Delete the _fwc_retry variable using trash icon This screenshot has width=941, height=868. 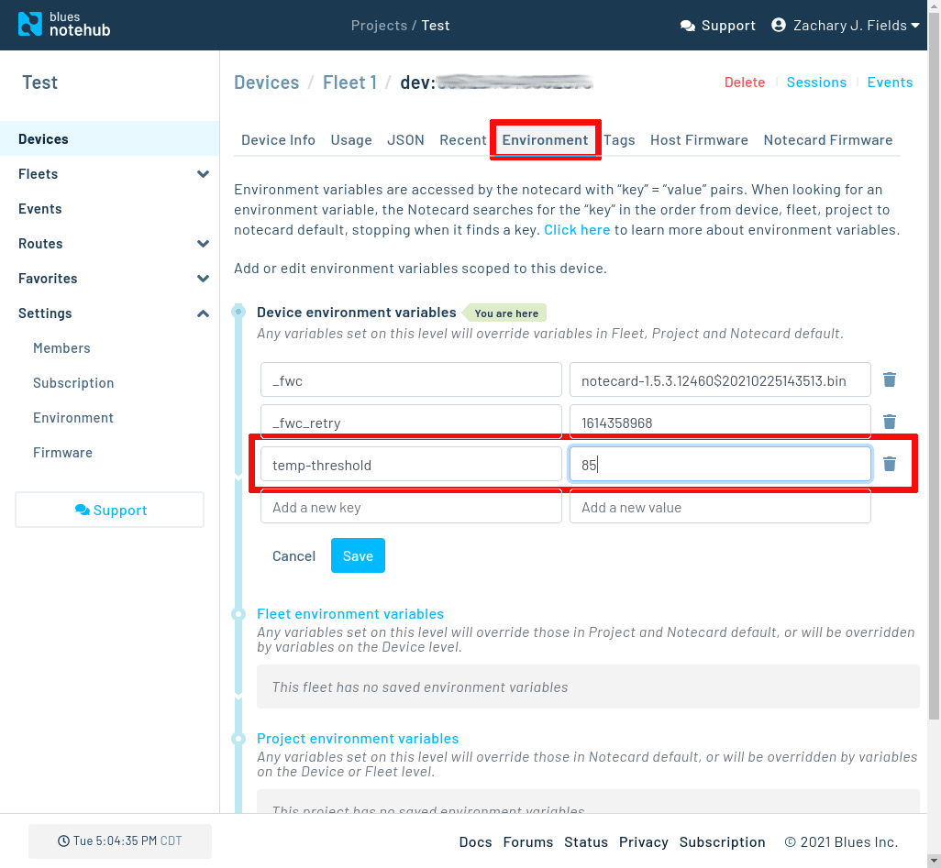(x=889, y=421)
